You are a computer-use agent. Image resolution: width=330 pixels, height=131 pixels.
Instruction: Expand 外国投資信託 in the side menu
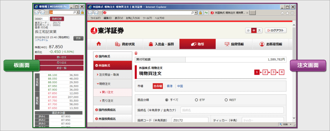click(x=112, y=119)
